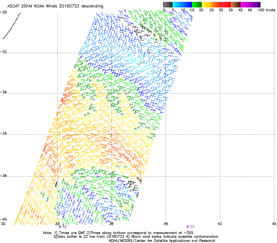Click the '>50 knots' legend label
This screenshot has width=277, height=243.
point(266,10)
